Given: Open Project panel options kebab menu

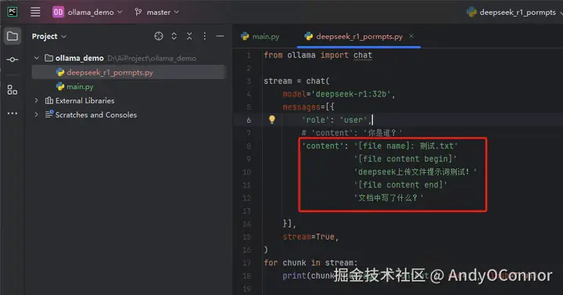Looking at the screenshot, I should [x=205, y=36].
